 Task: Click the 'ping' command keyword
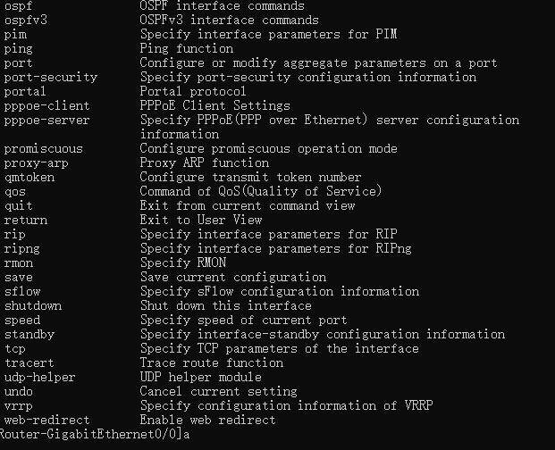tap(18, 49)
